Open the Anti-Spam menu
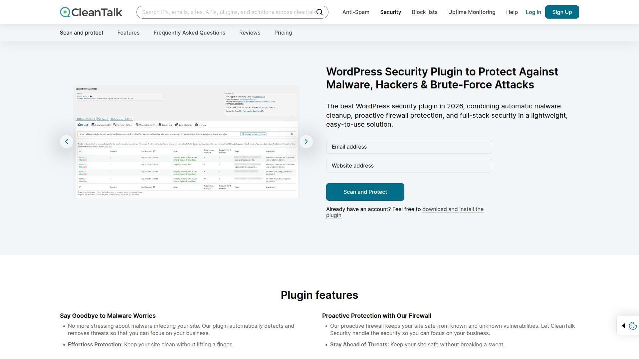The image size is (639, 359). [x=356, y=12]
